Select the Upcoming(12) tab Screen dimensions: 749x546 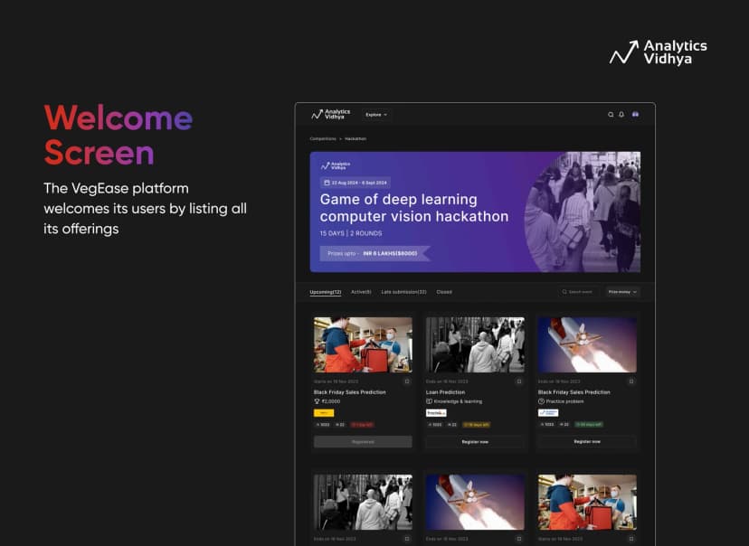(326, 292)
